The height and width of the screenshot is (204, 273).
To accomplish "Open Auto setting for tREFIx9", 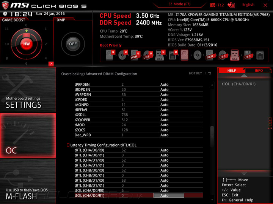I will click(164, 110).
